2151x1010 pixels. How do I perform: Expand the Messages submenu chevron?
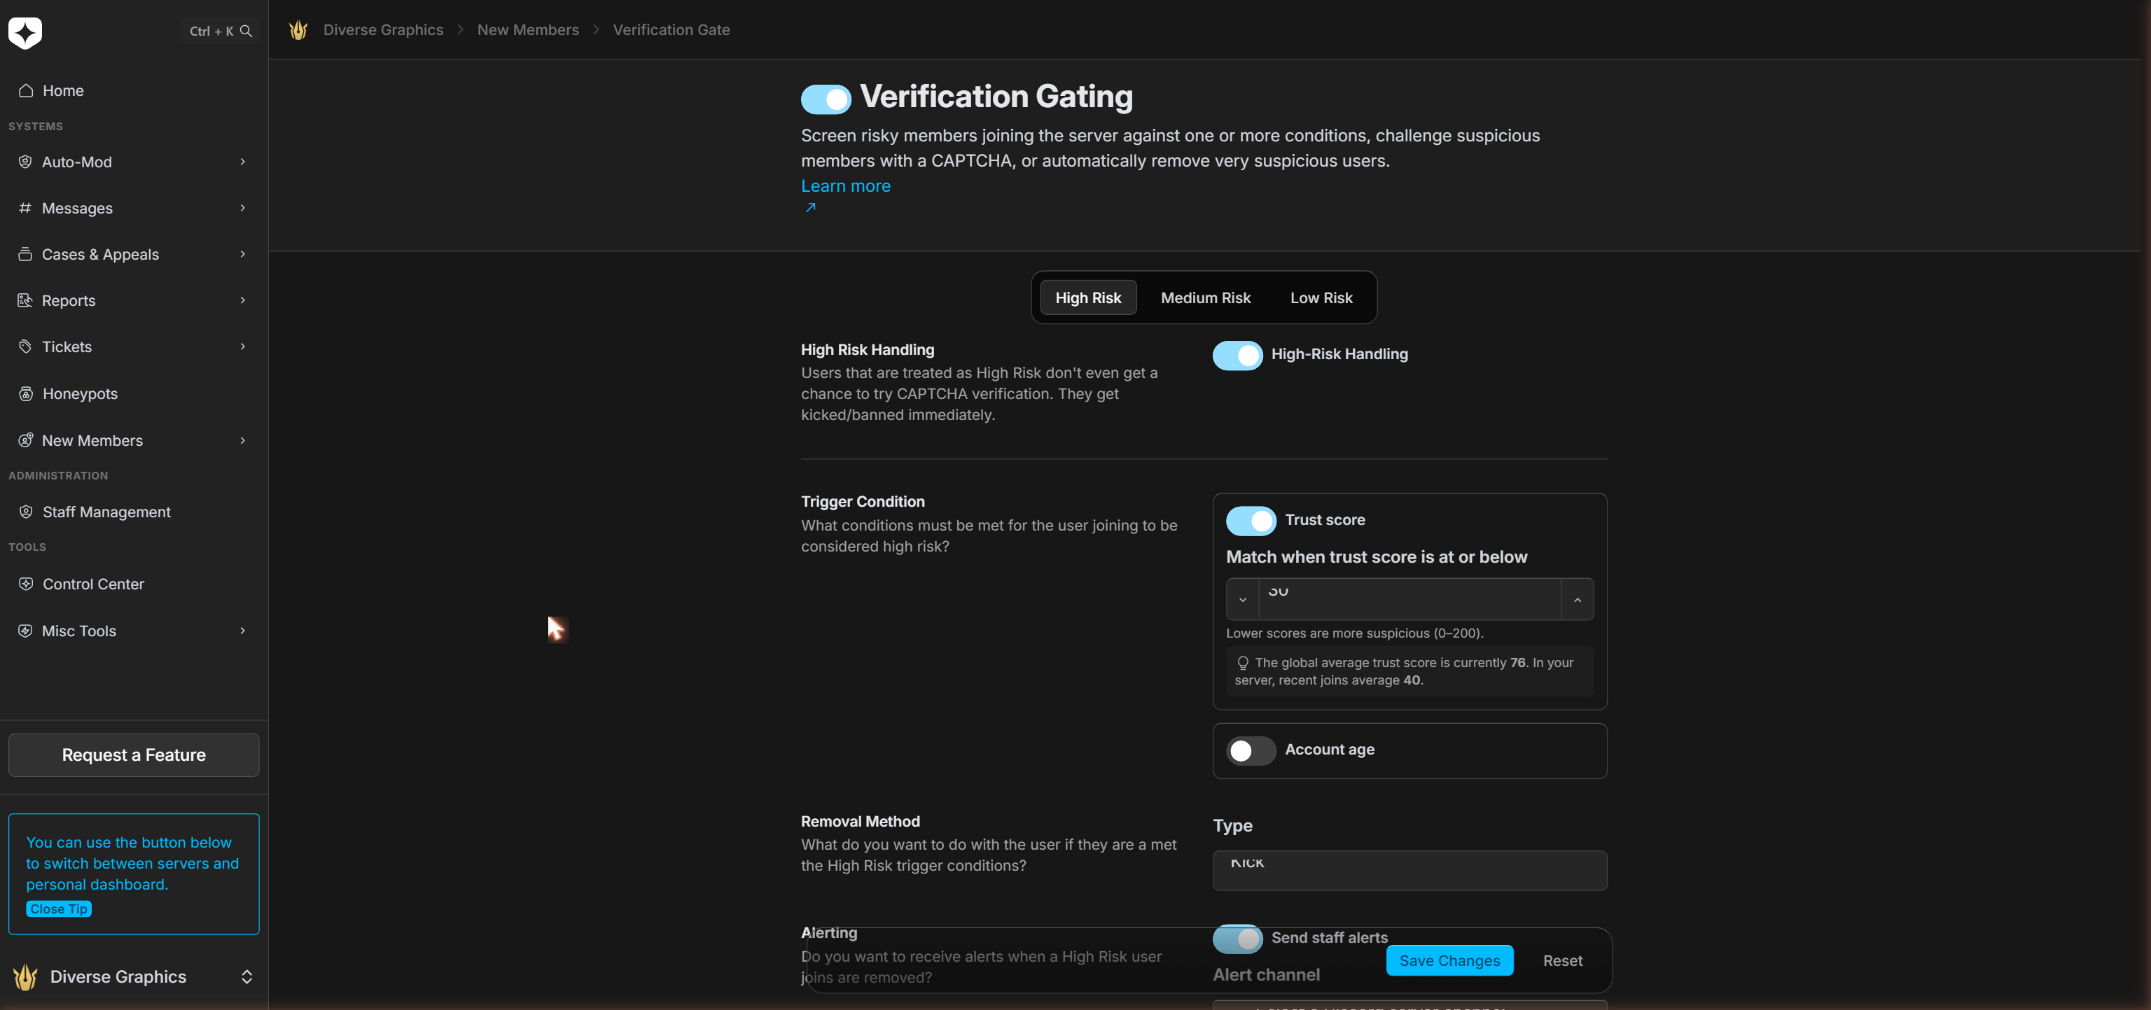243,208
